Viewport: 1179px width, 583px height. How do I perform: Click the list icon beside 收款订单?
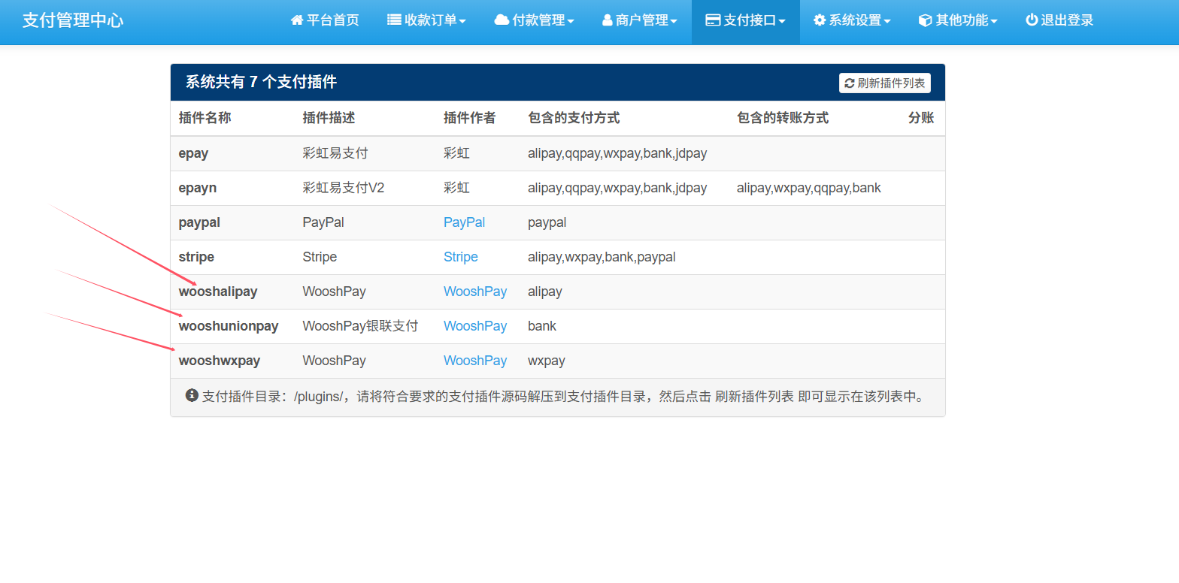coord(394,20)
